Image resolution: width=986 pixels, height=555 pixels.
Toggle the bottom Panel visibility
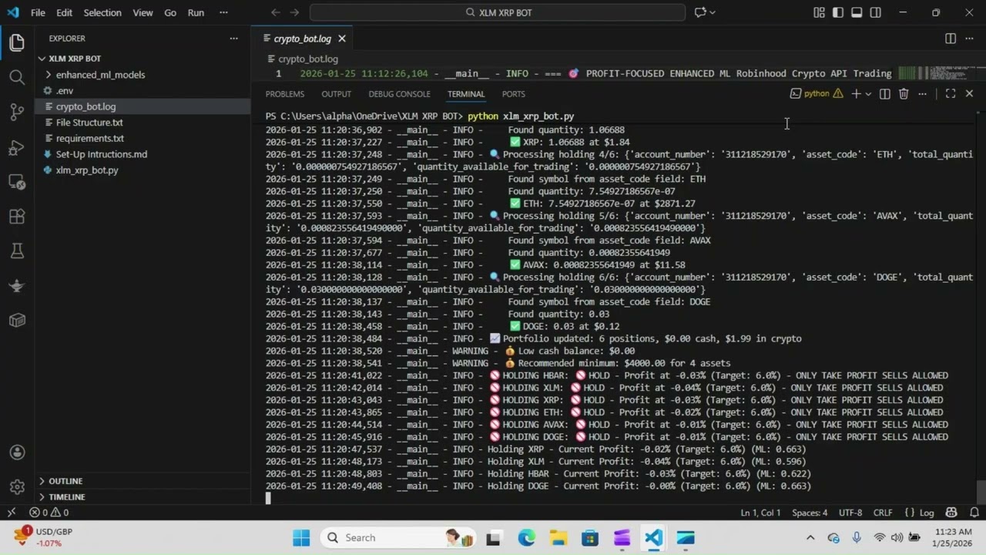coord(857,12)
